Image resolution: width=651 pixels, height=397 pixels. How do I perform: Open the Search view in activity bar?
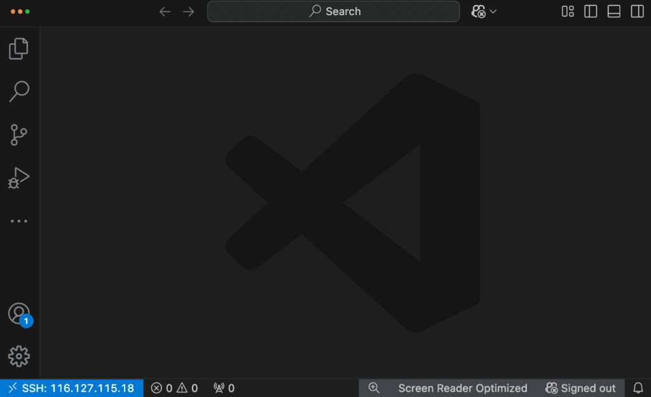(18, 91)
